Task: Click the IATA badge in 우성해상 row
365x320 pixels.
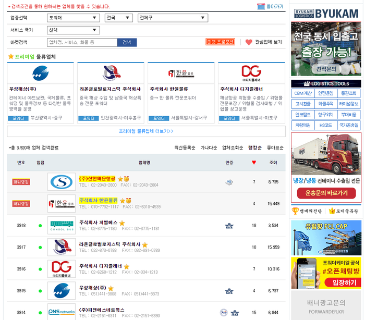Action: coord(229,291)
